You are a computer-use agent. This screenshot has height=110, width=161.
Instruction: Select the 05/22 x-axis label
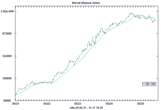[47, 104]
